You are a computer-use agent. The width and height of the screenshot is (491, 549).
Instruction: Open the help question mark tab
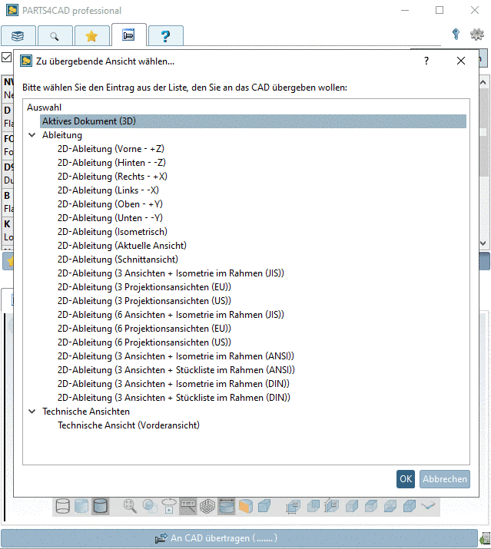click(x=165, y=36)
